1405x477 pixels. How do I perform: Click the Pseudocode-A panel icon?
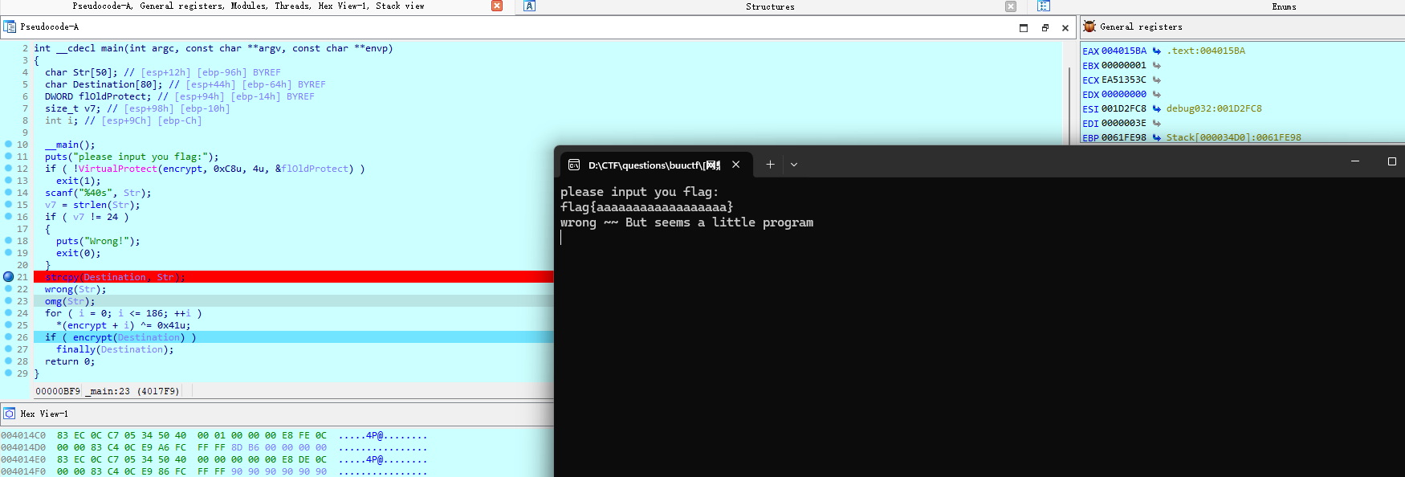point(10,26)
